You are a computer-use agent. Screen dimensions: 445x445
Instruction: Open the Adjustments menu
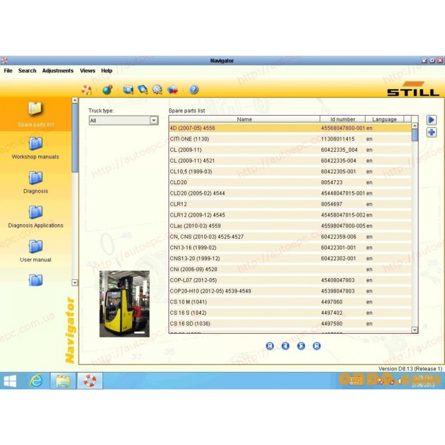[x=58, y=71]
